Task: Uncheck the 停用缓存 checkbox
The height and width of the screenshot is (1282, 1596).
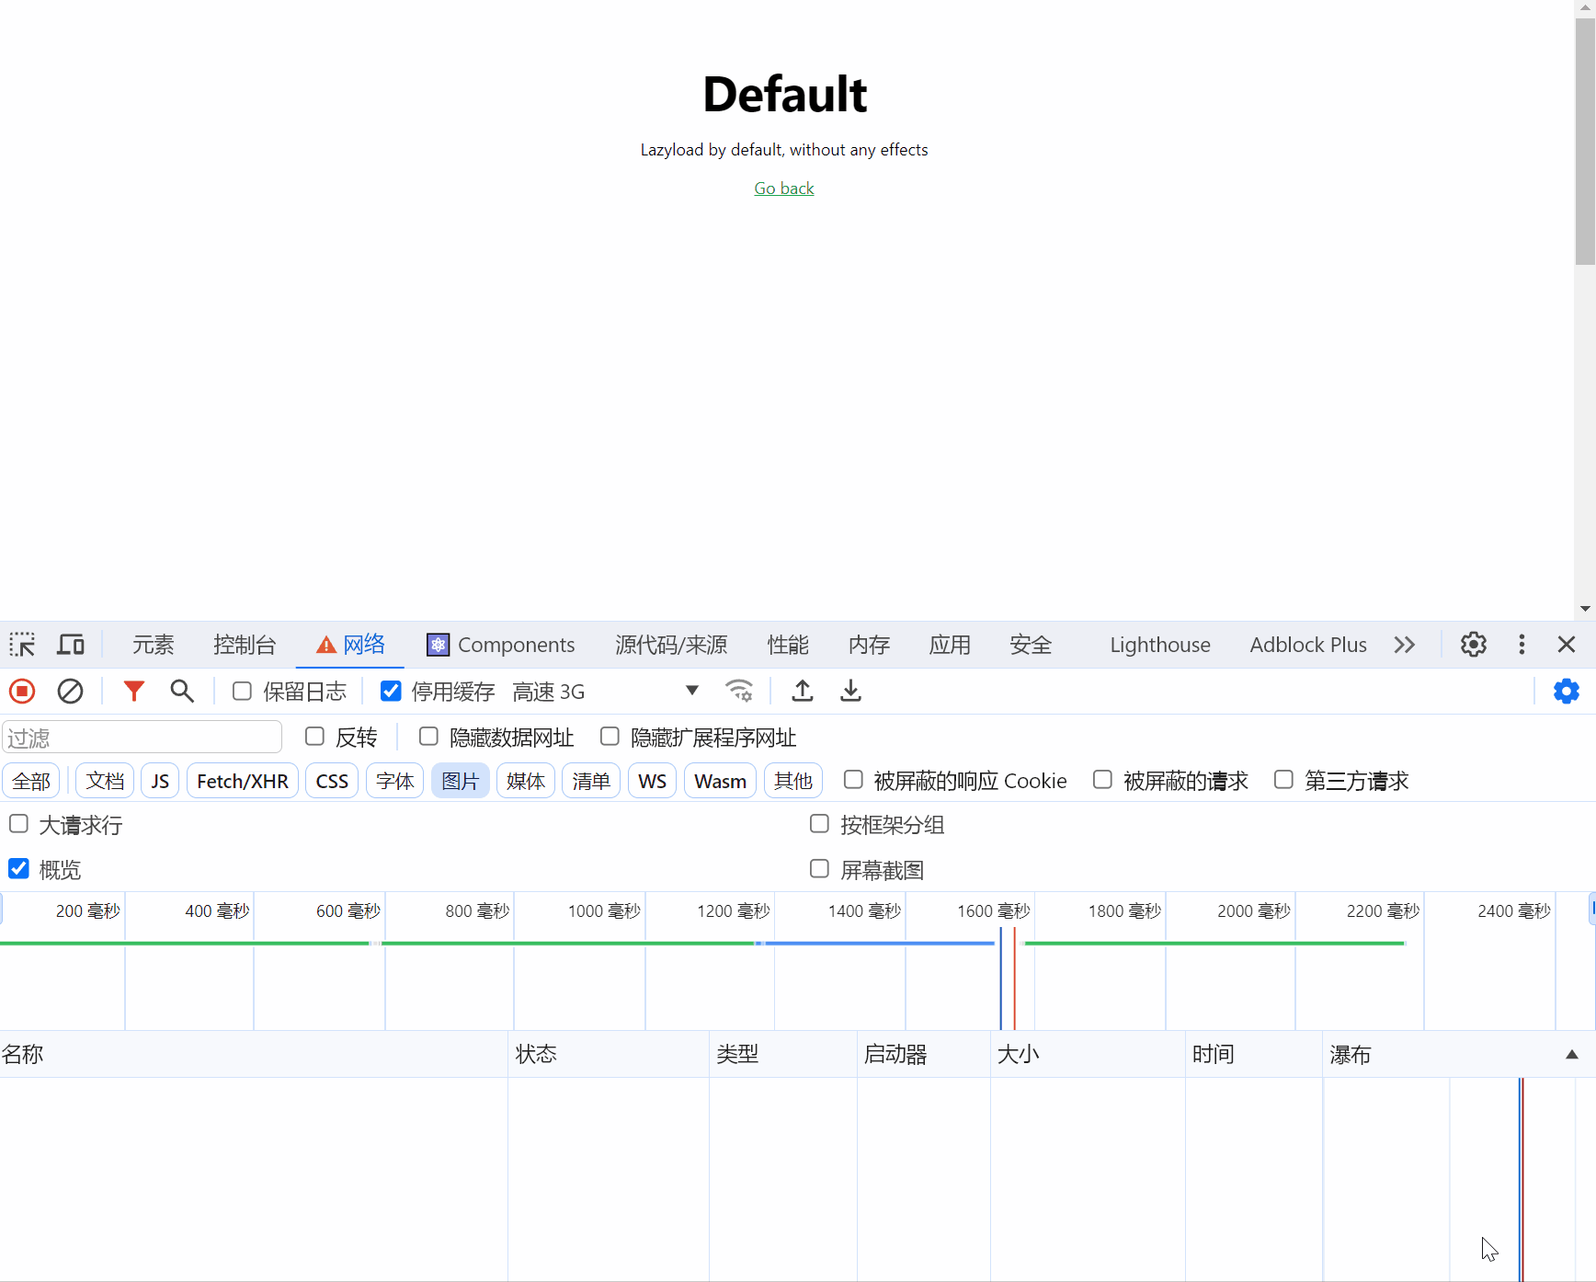Action: [x=391, y=691]
